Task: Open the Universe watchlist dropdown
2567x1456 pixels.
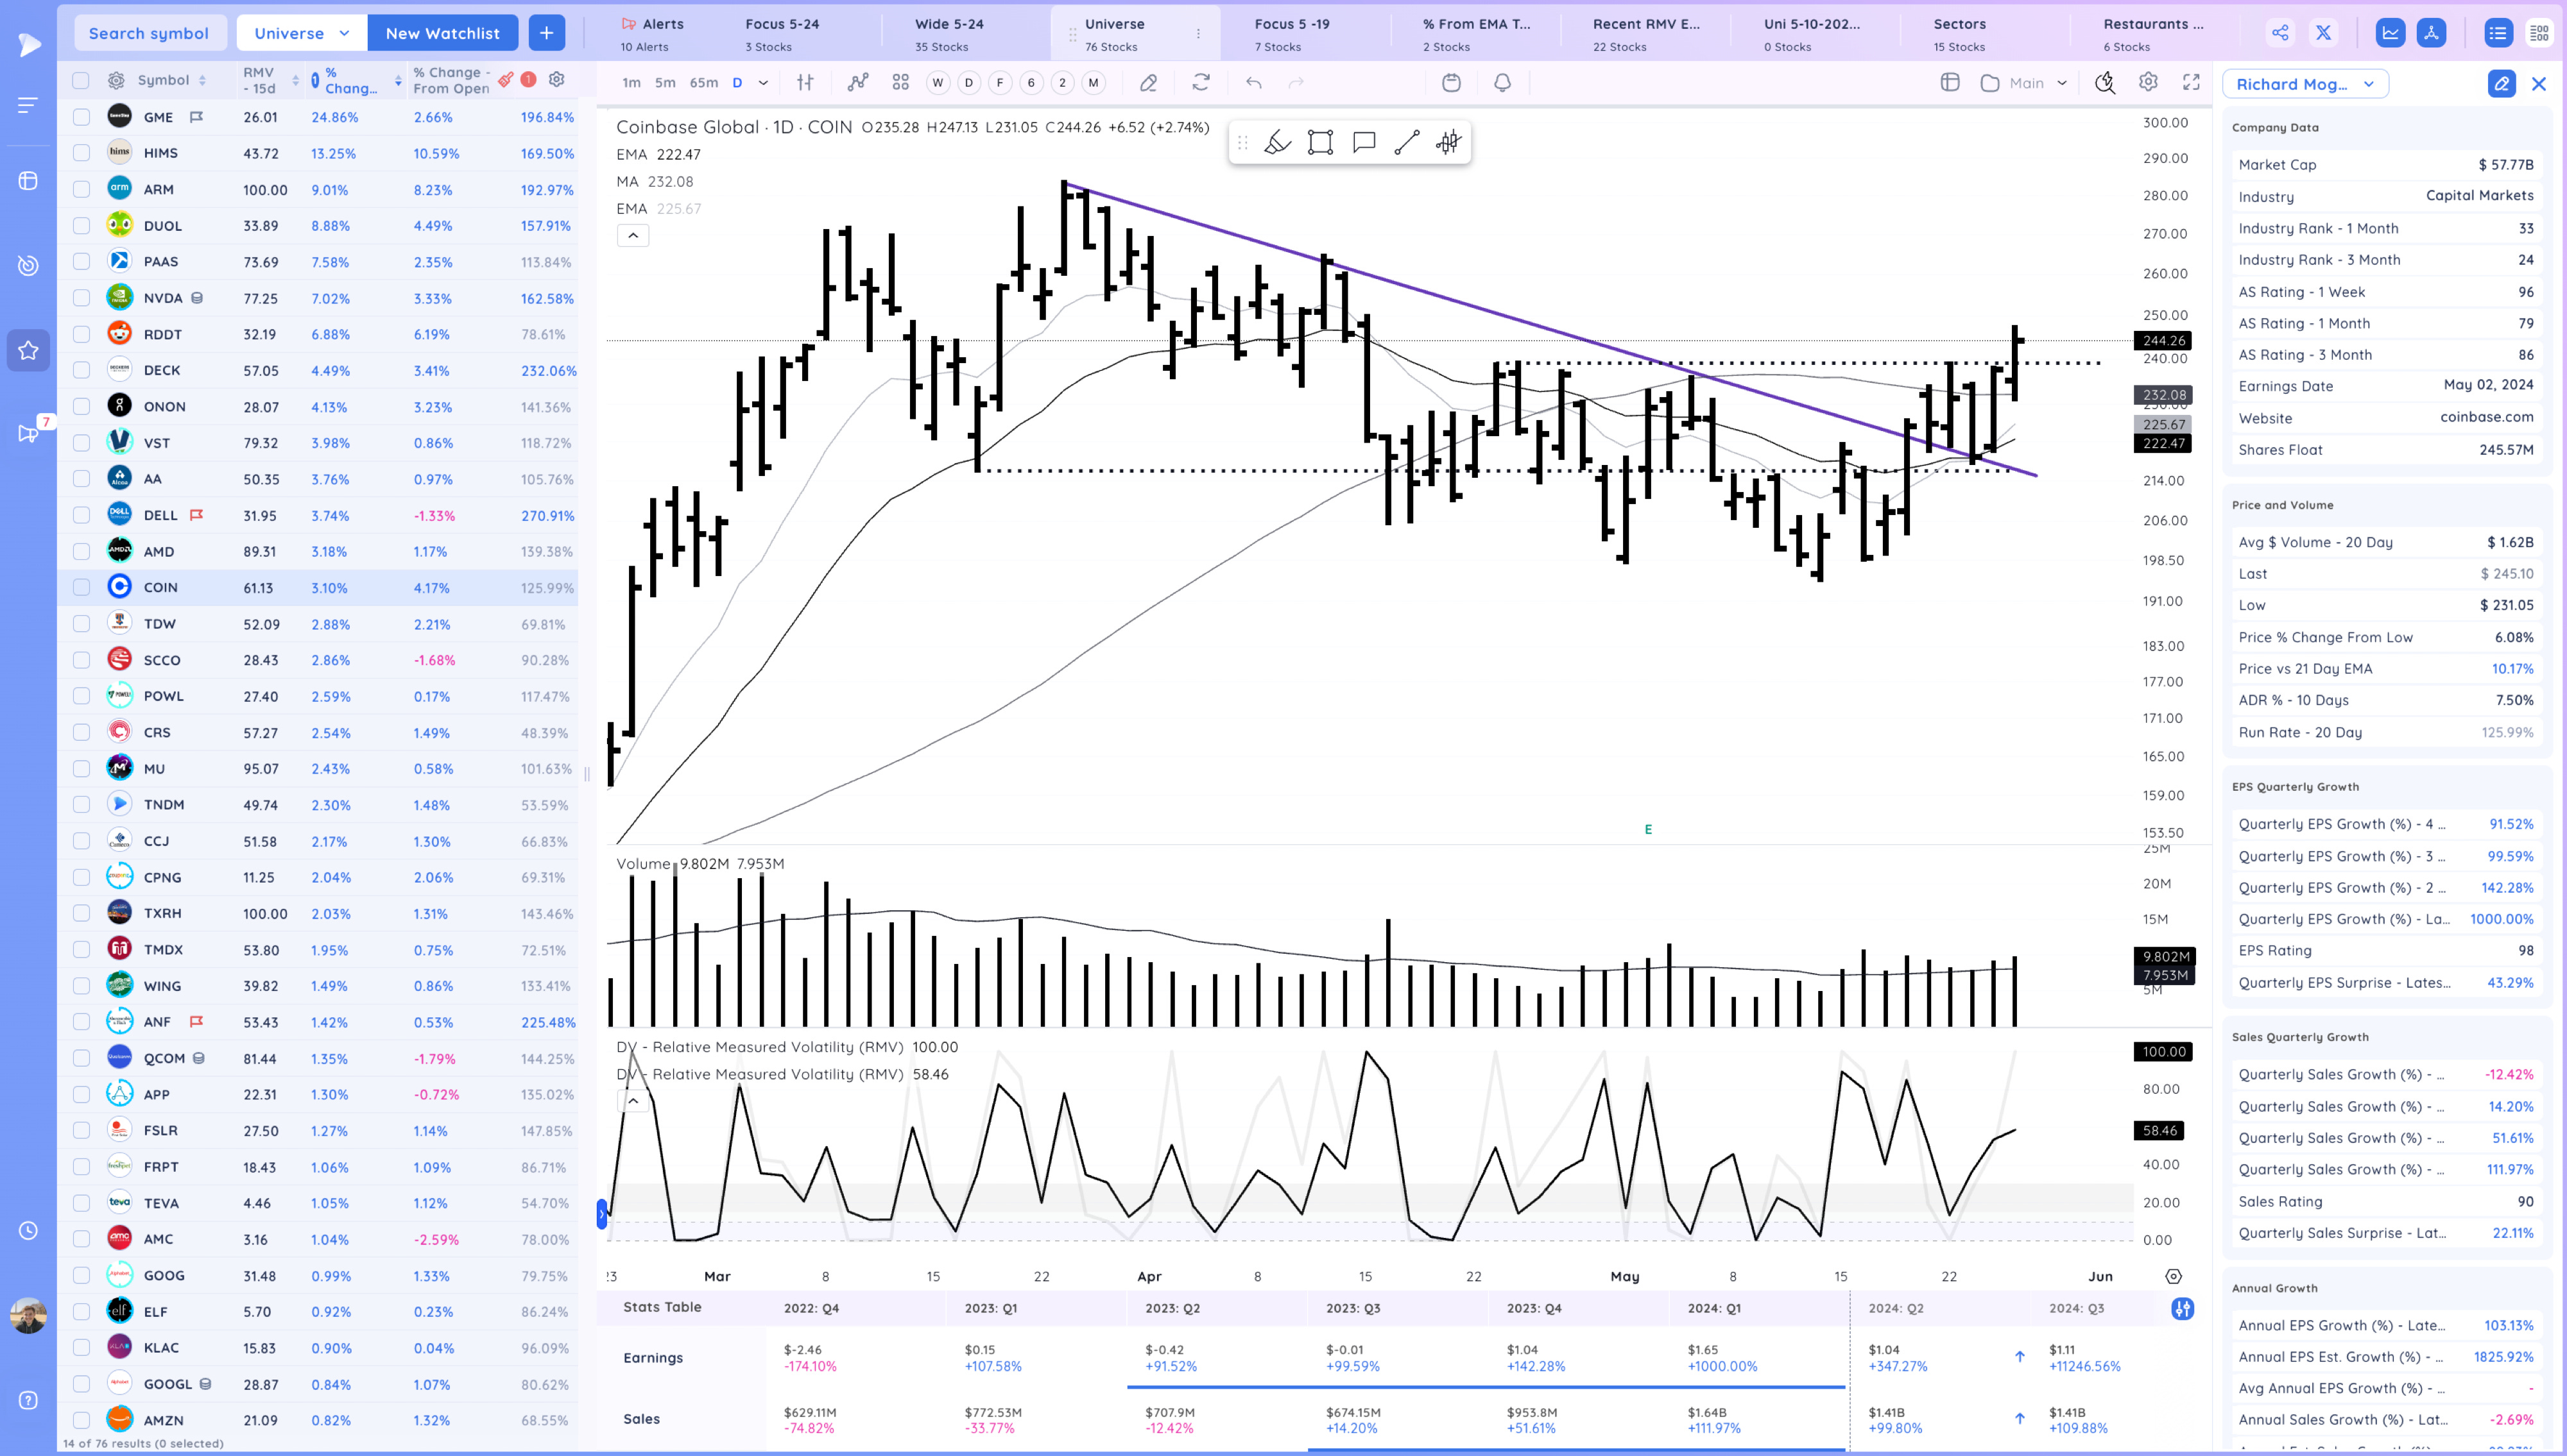Action: 302,33
